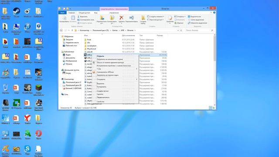Choose Открыть in the context menu
Viewport: 279px width, 157px height.
[x=115, y=56]
